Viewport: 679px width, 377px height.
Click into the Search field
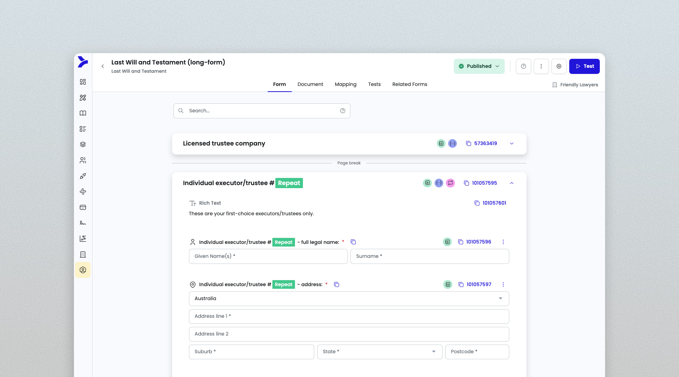tap(262, 111)
